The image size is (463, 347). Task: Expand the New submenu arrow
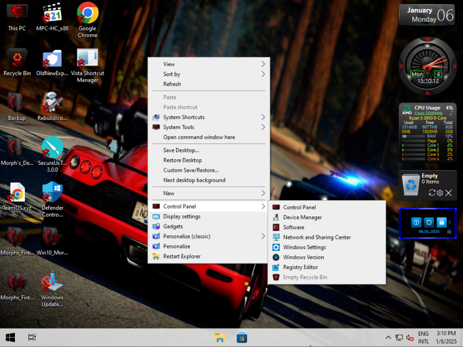pyautogui.click(x=263, y=193)
